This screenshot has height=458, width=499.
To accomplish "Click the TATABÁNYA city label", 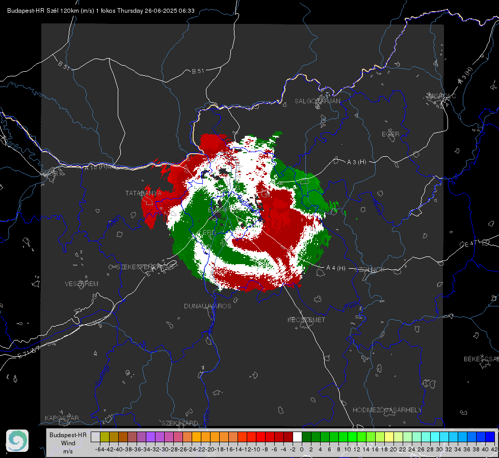I will click(x=143, y=193).
